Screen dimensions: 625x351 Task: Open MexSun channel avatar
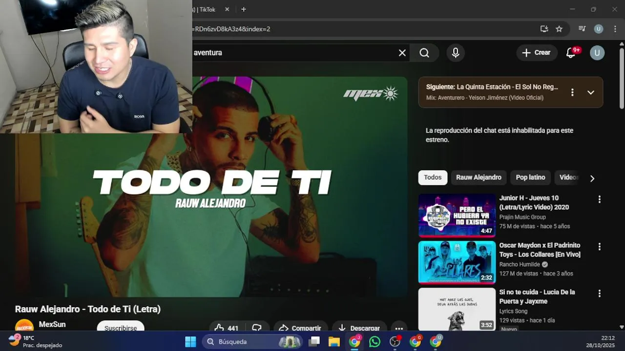(x=24, y=326)
